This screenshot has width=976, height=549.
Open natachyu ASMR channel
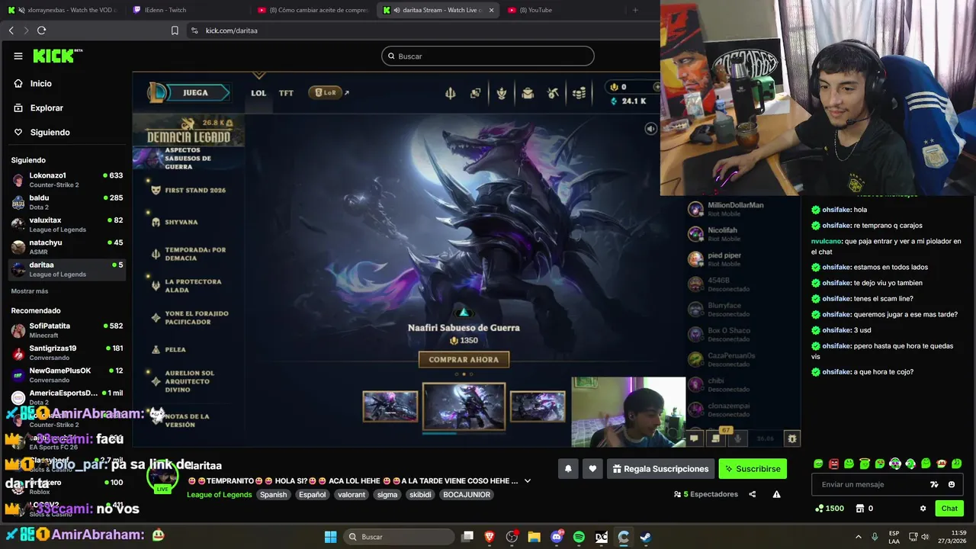[x=67, y=246]
